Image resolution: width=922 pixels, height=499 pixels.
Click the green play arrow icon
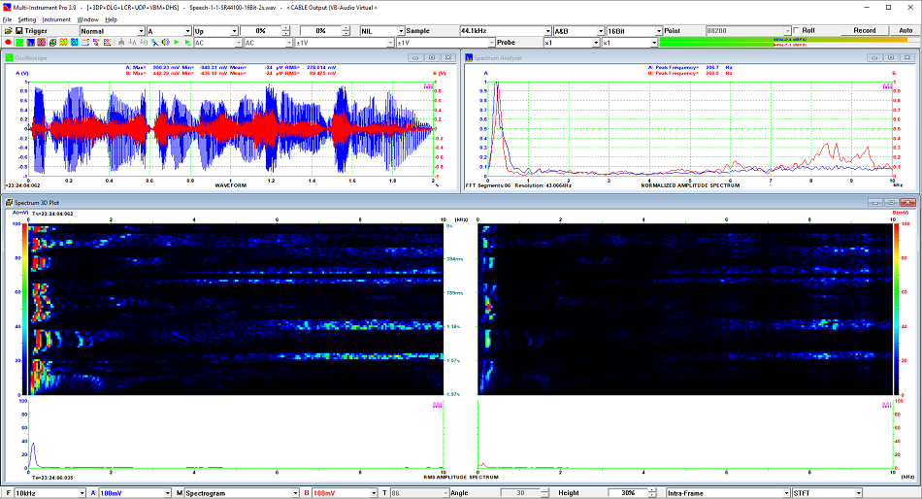click(176, 43)
